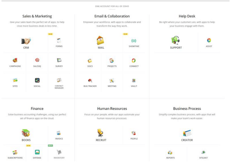Viewport: 231px width, 168px height.
Task: Click the Business Process heading
Action: point(187,109)
